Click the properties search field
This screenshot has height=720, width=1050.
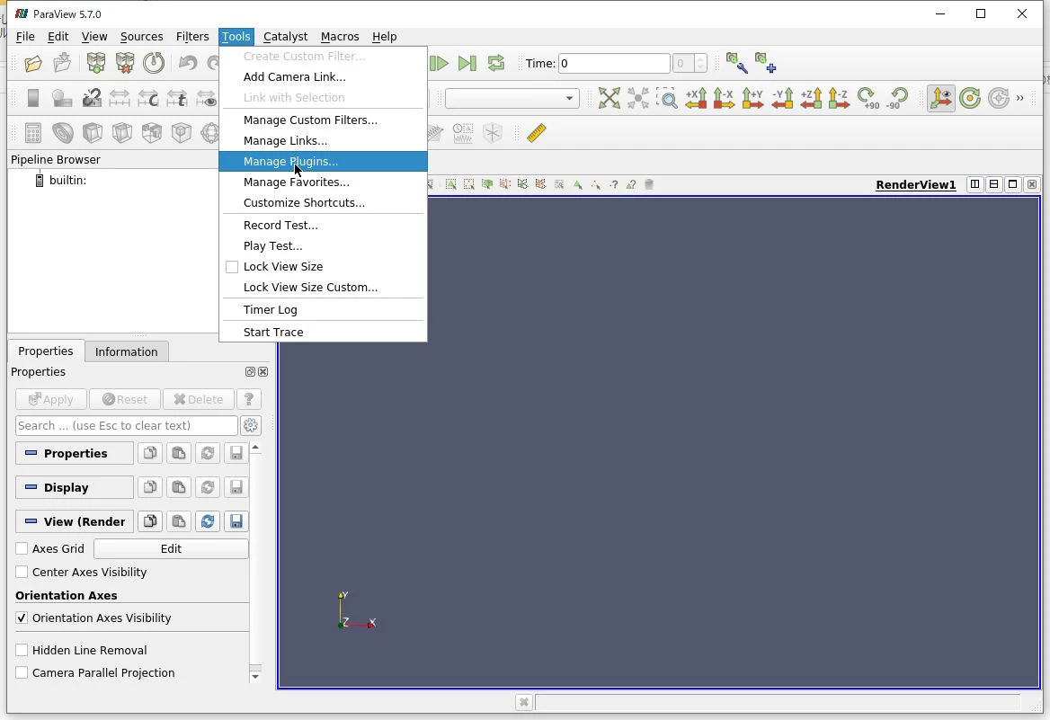[x=126, y=426]
